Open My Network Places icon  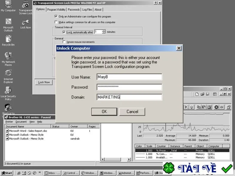[8, 59]
